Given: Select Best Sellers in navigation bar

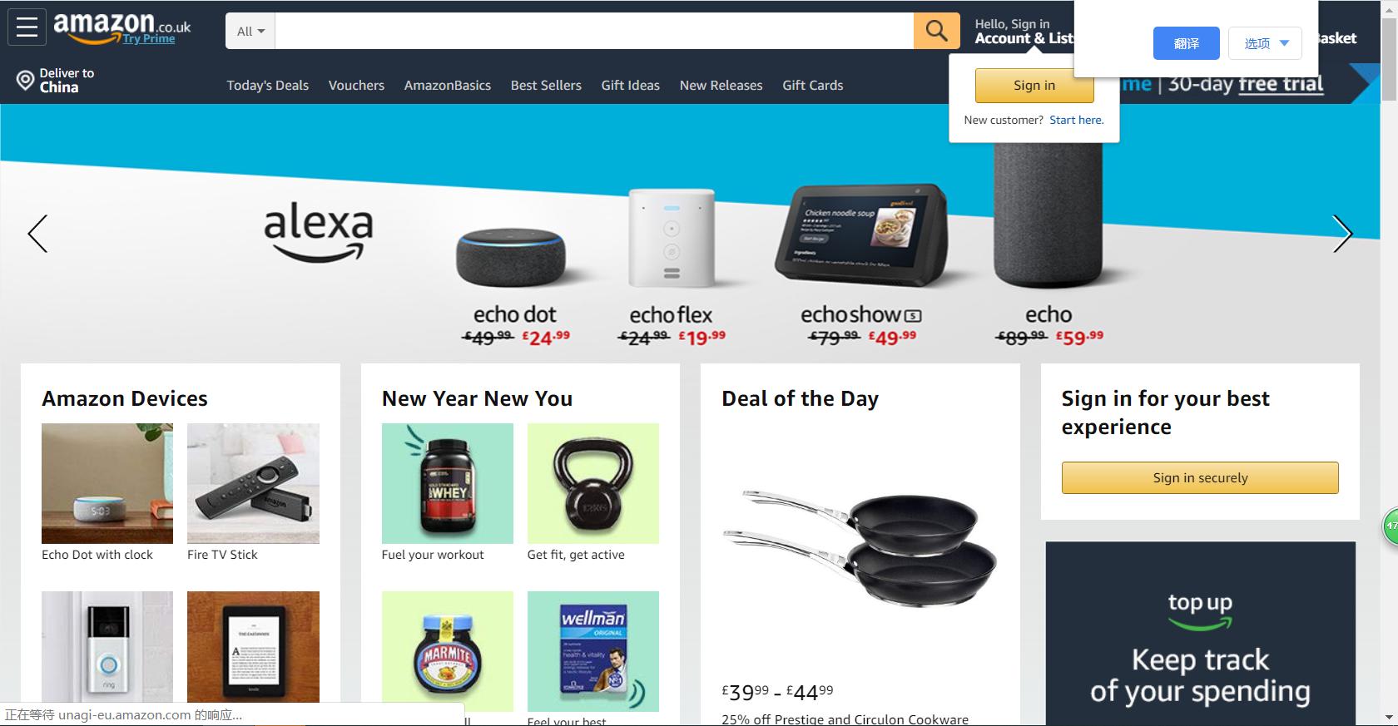Looking at the screenshot, I should 546,85.
